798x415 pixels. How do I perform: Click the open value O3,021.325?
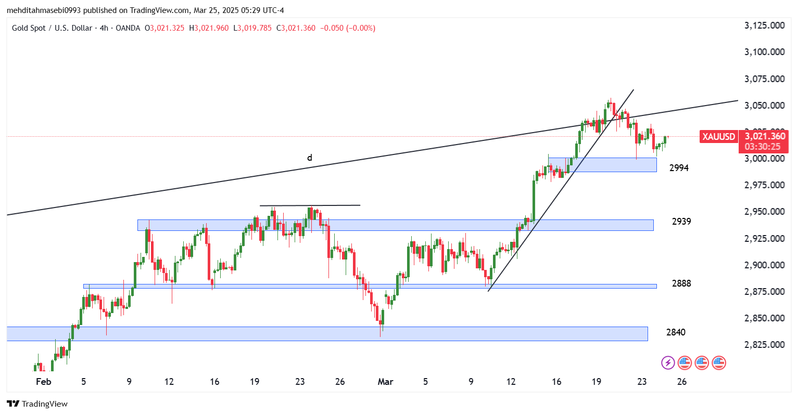coord(164,28)
